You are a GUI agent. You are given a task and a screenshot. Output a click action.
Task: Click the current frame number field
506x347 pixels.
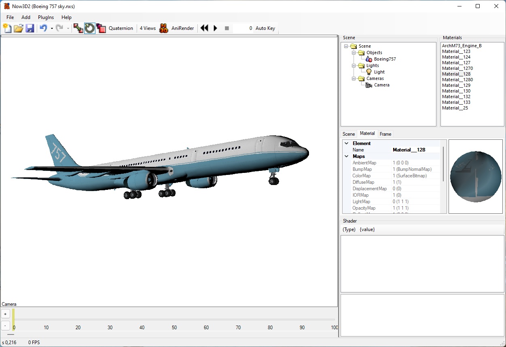point(243,28)
